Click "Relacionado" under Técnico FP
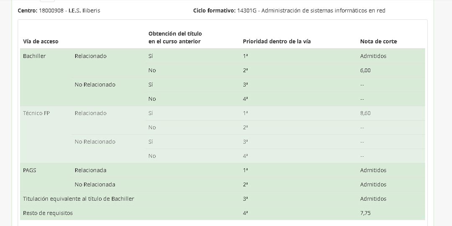The height and width of the screenshot is (226, 452). click(x=90, y=113)
